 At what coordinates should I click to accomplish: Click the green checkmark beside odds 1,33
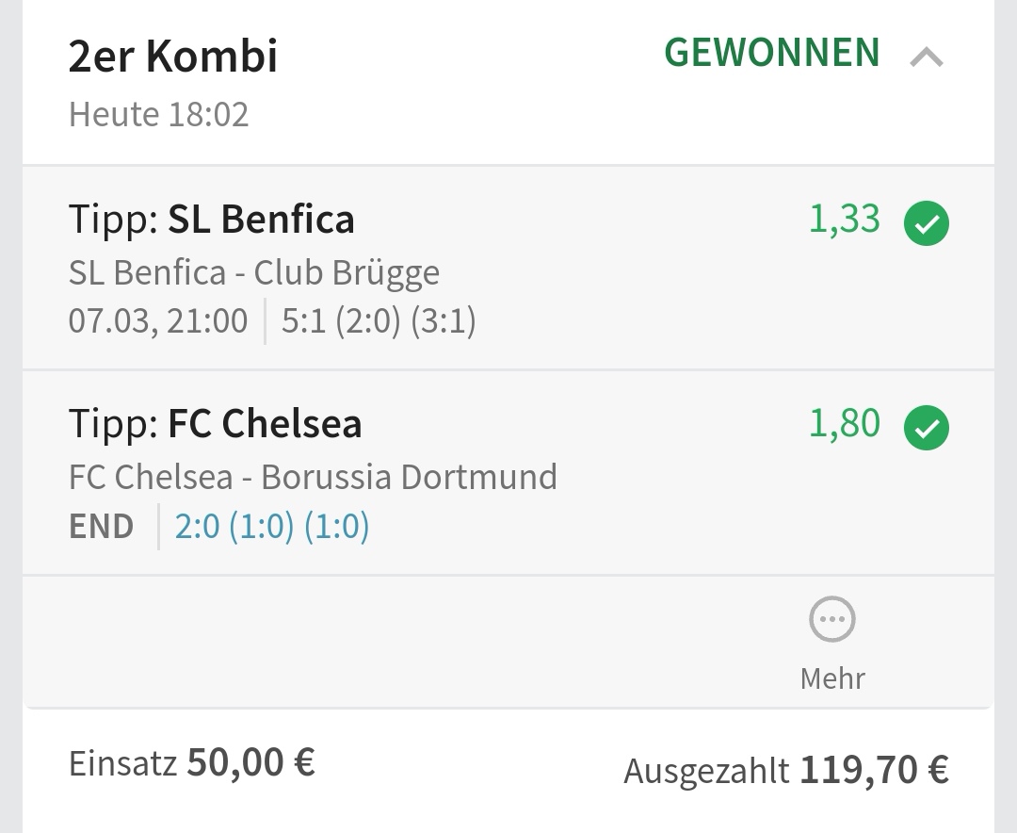point(927,223)
